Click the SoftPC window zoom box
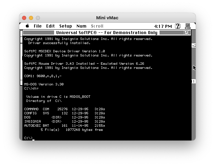 pos(186,32)
